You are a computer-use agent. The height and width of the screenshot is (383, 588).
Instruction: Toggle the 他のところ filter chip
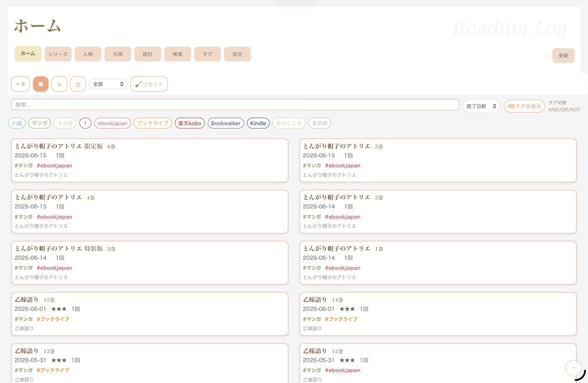click(x=289, y=123)
